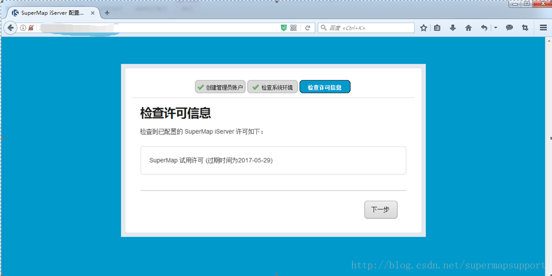The image size is (552, 276).
Task: Bookmark this page with star icon
Action: pyautogui.click(x=424, y=28)
